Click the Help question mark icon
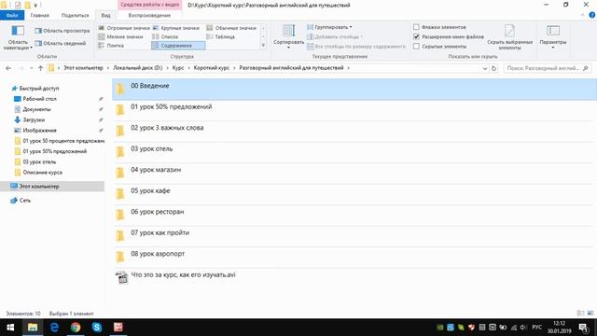The image size is (597, 336). point(592,15)
